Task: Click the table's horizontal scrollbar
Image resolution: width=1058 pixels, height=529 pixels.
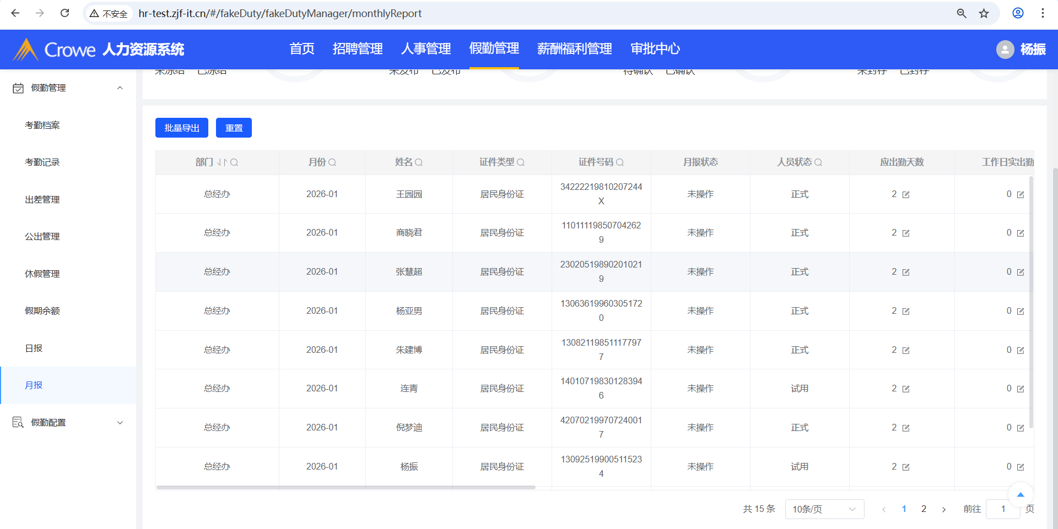Action: click(x=346, y=487)
